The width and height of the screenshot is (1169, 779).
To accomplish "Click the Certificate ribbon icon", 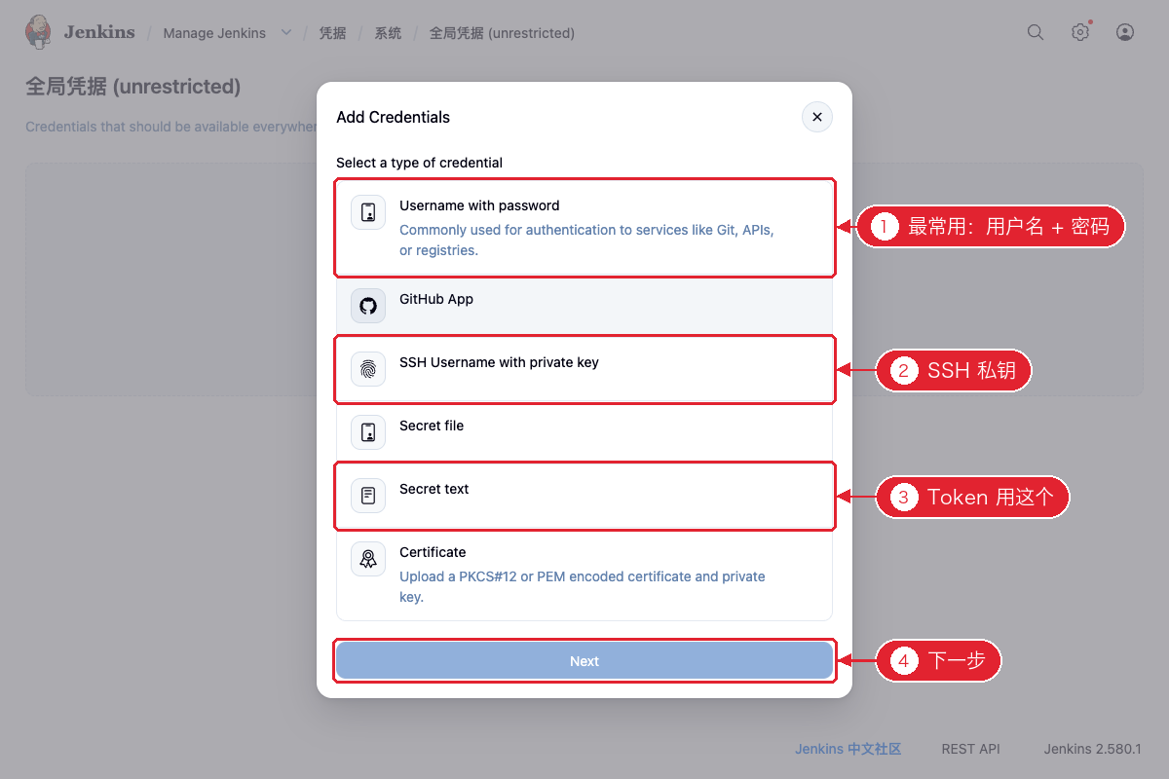I will pos(368,560).
